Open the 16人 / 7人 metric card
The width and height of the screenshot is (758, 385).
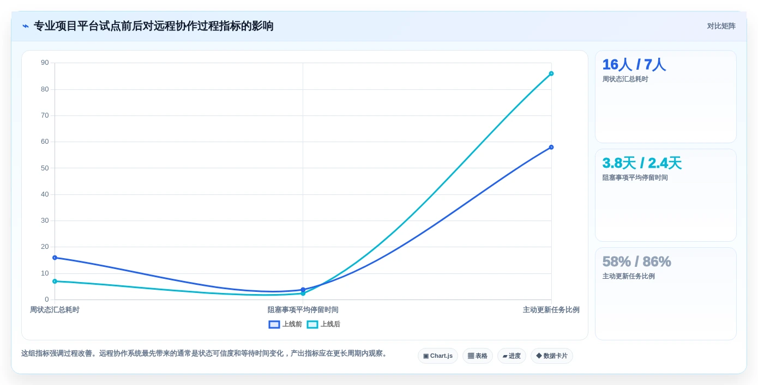(666, 97)
